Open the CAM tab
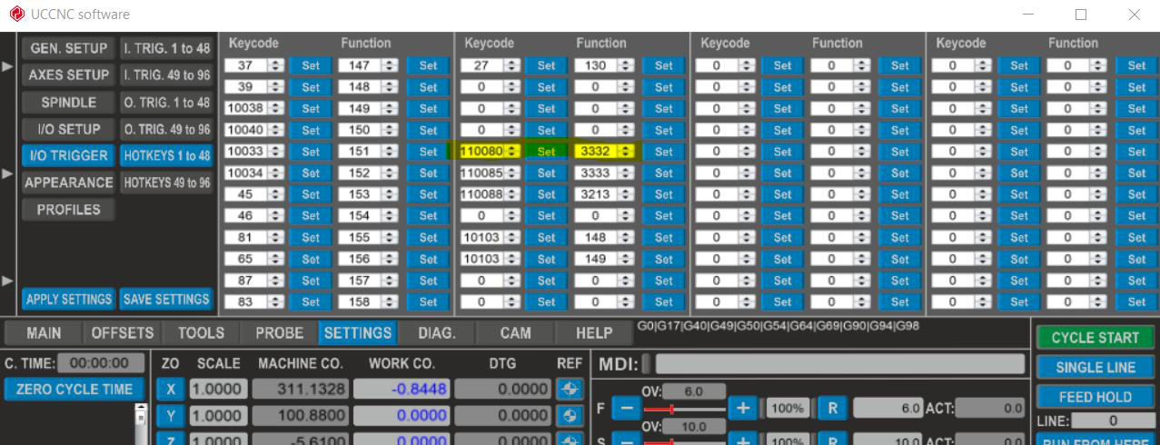Viewport: 1160px width, 445px height. pos(515,333)
